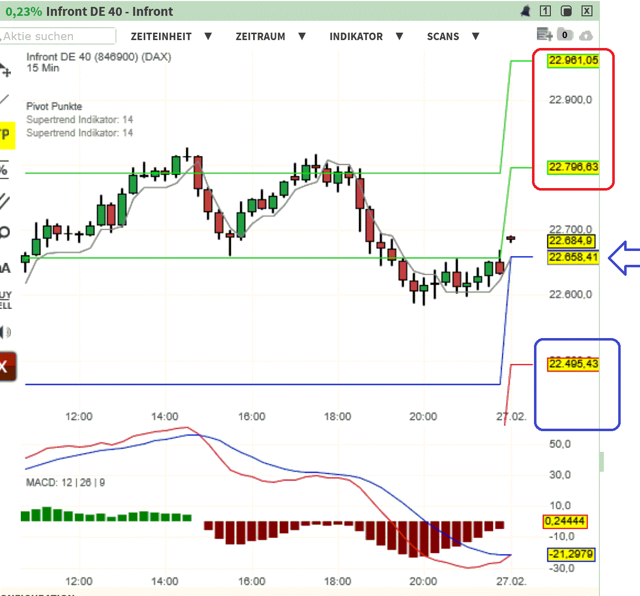Screen dimensions: 640x596
Task: Select the parallel channel lines tool
Action: 4,201
